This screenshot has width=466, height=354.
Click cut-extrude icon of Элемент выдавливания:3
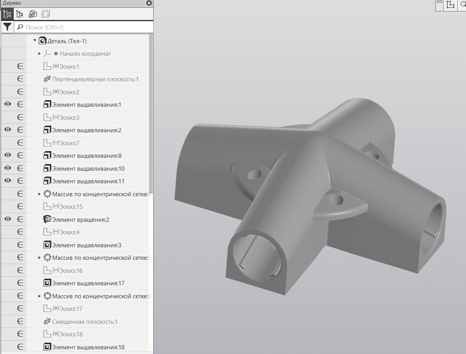coord(47,245)
